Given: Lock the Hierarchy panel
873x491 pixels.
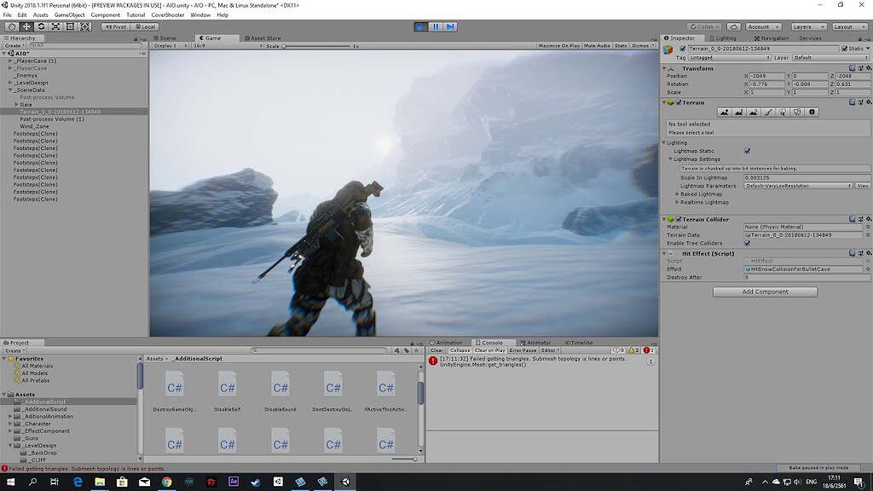Looking at the screenshot, I should (x=136, y=38).
